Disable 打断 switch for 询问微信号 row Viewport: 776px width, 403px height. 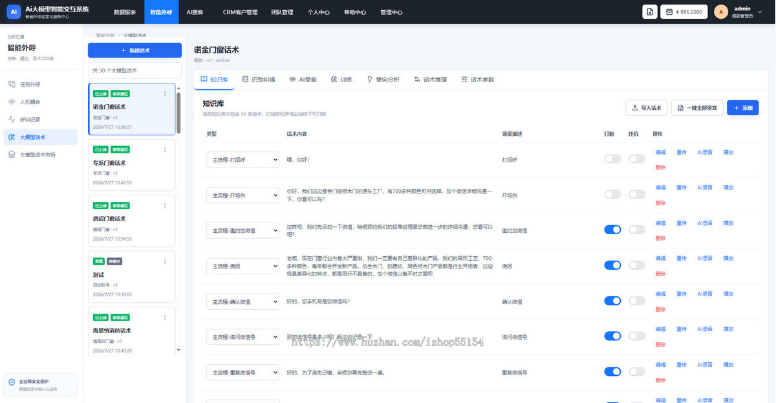tap(612, 336)
